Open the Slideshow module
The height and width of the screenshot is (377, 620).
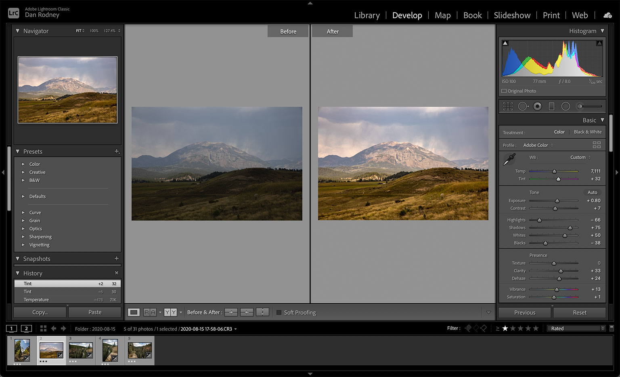pyautogui.click(x=512, y=15)
